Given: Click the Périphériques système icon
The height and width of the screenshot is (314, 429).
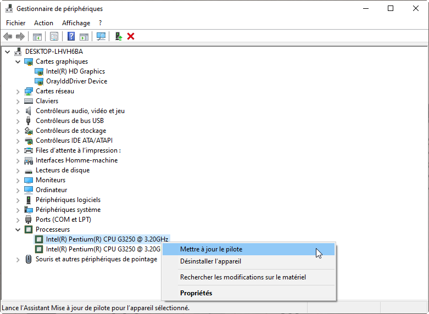Looking at the screenshot, I should (x=29, y=210).
